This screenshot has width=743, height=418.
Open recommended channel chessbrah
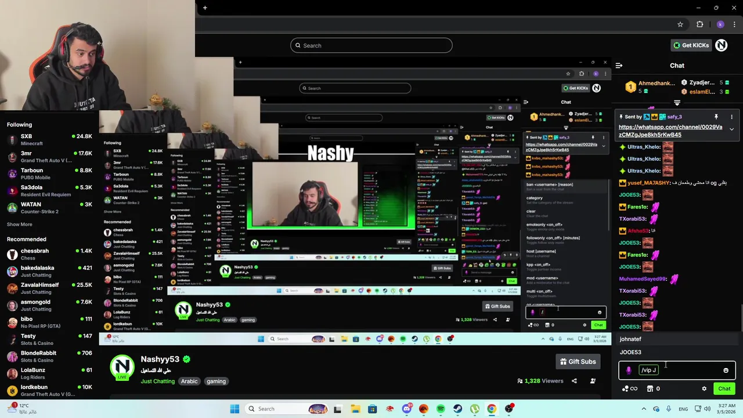49,254
